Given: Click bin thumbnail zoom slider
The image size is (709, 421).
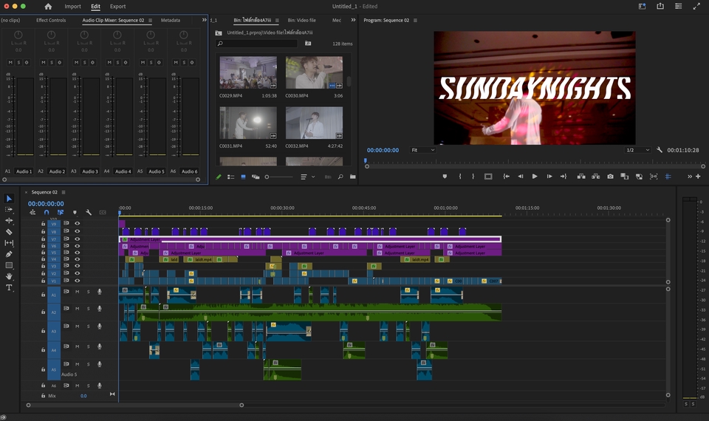Looking at the screenshot, I should point(278,177).
